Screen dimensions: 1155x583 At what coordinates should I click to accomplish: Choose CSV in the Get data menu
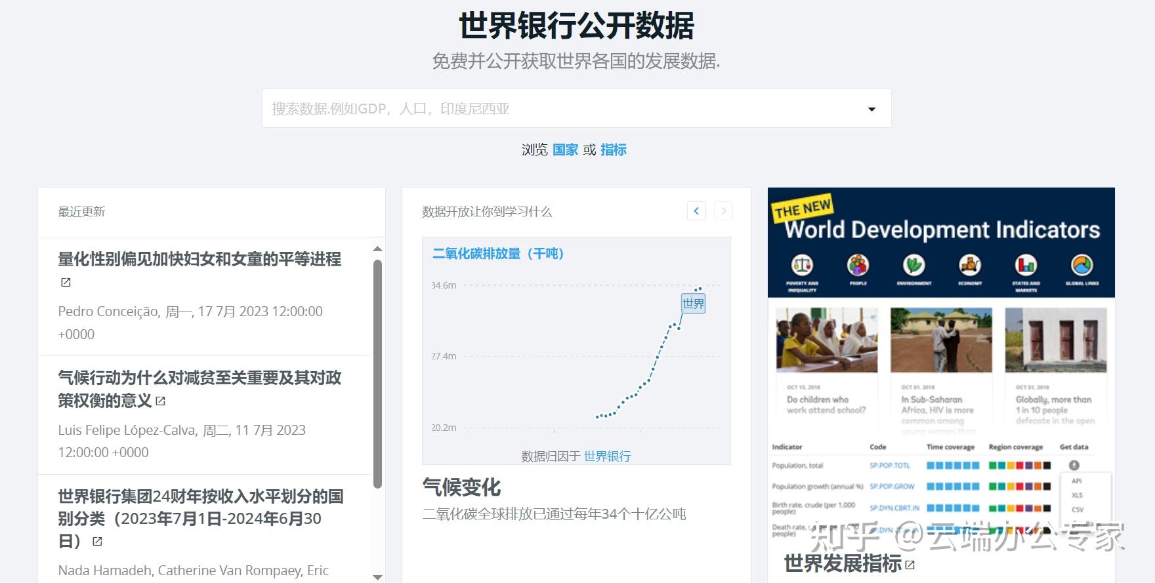point(1077,510)
